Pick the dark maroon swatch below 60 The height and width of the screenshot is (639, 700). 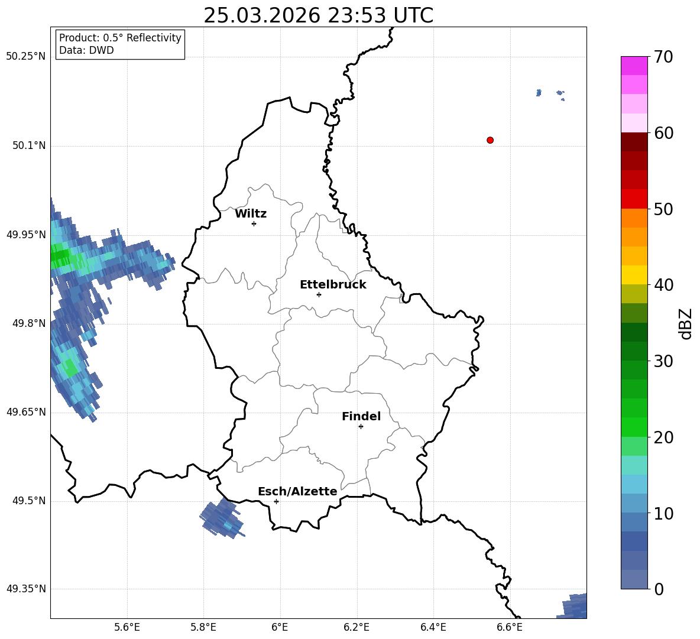point(634,142)
